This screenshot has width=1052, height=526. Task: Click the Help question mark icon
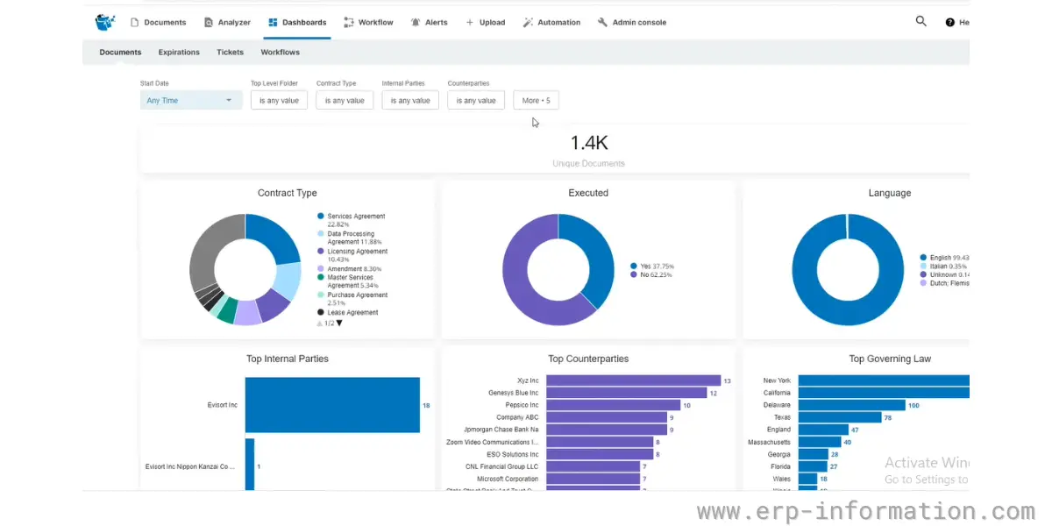tap(949, 23)
